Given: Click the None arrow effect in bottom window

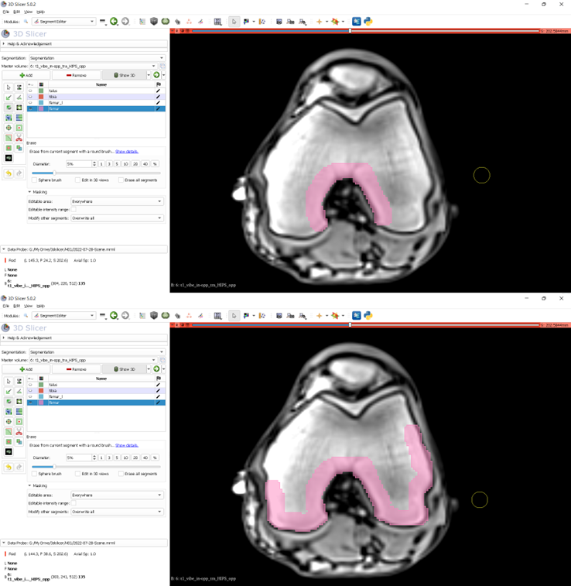Looking at the screenshot, I should click(x=9, y=381).
